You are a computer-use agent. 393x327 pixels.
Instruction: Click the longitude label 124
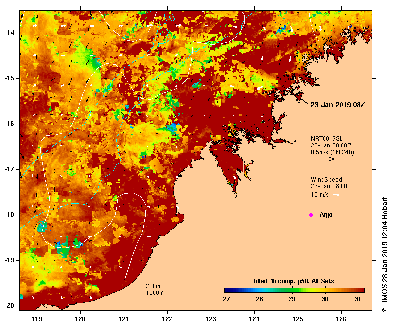coord(255,319)
